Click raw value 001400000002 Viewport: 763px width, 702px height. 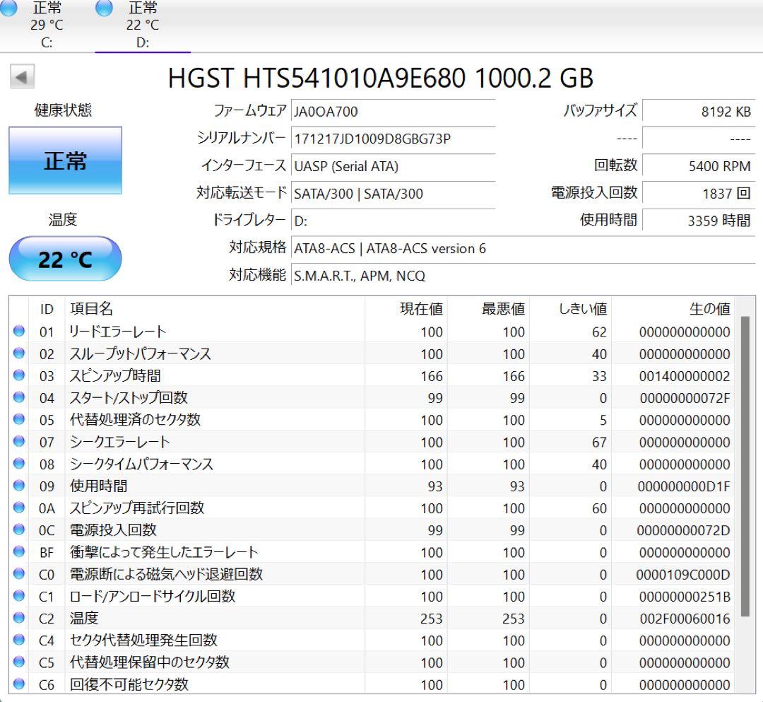[685, 376]
